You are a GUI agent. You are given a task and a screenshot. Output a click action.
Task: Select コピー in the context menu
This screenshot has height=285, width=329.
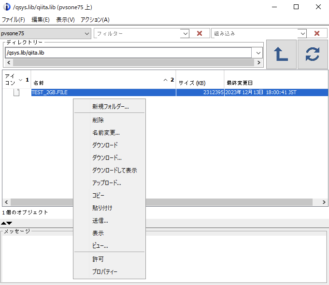109,195
